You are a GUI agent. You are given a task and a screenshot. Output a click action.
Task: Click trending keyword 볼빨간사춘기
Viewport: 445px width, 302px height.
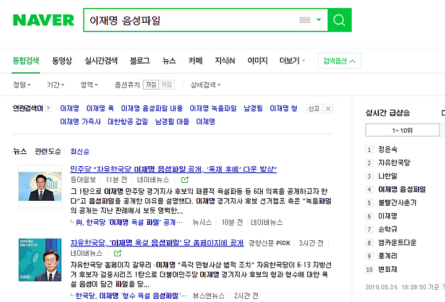point(397,203)
